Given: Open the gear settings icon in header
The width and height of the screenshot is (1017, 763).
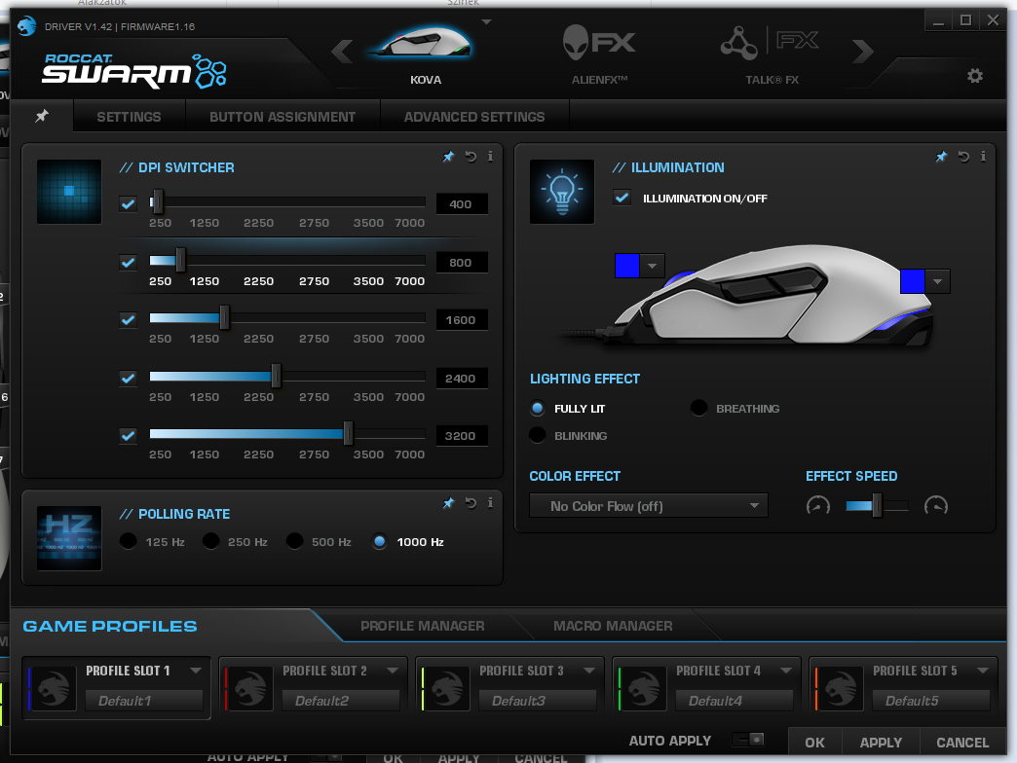Looking at the screenshot, I should coord(974,76).
